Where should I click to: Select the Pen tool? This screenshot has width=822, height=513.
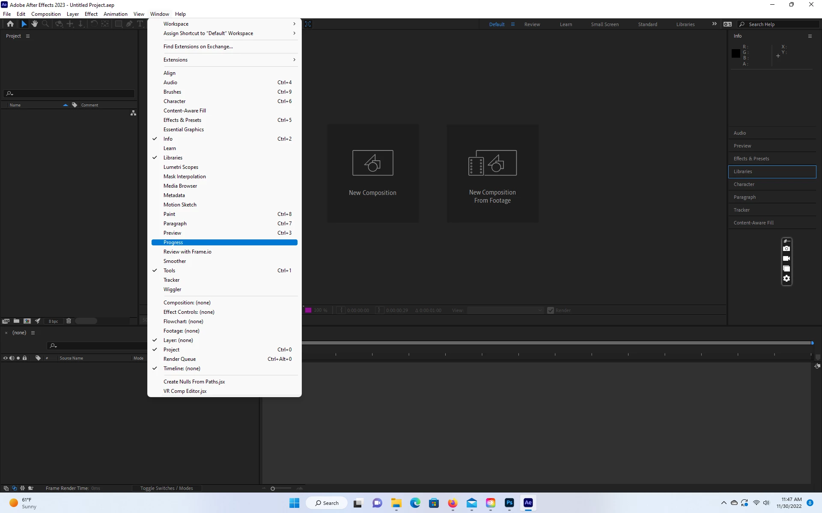pos(129,24)
